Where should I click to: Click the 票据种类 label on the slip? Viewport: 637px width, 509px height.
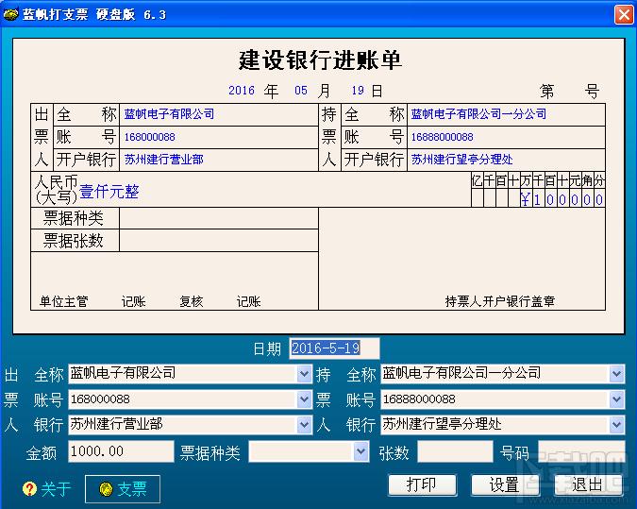73,218
